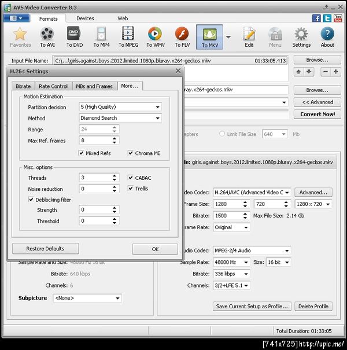
Task: Open the Twitter share icon
Action: 327,18
